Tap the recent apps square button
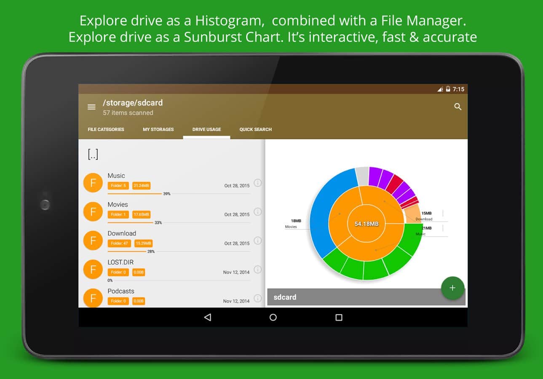 pos(339,318)
